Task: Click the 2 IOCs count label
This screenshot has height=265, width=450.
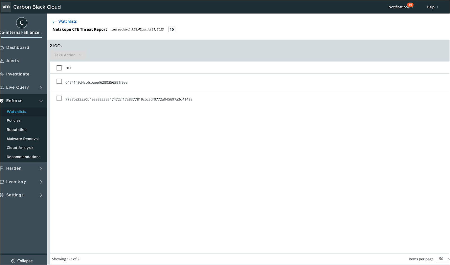Action: point(56,45)
